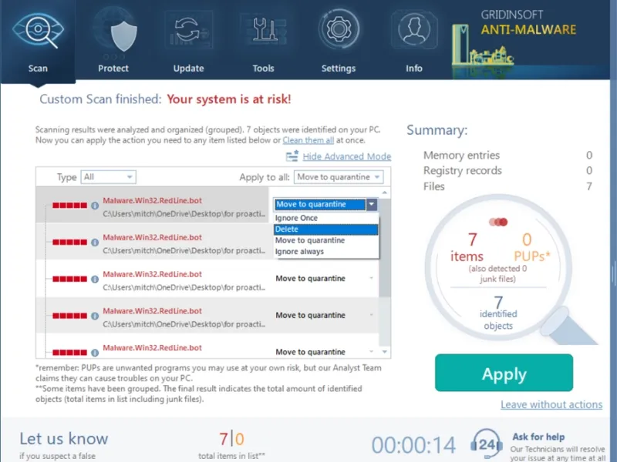Click the results list scroll-up arrow
The height and width of the screenshot is (462, 617).
point(384,192)
